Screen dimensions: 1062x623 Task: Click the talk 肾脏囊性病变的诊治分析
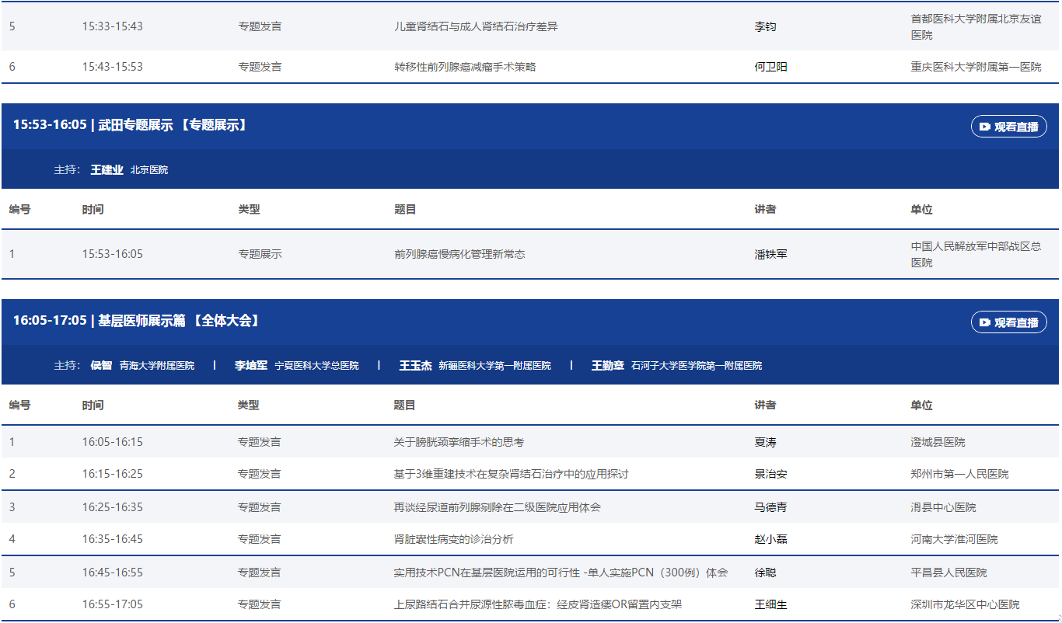pos(453,539)
